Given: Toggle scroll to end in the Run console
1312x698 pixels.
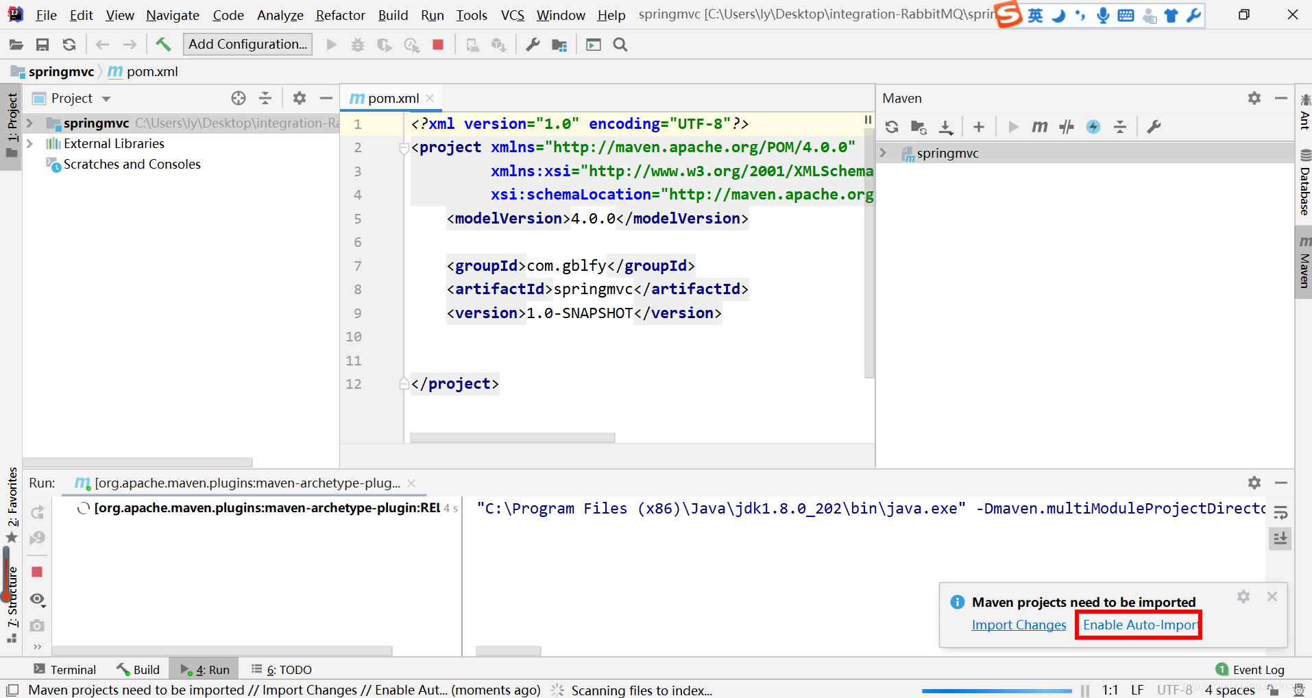Looking at the screenshot, I should pyautogui.click(x=1280, y=539).
